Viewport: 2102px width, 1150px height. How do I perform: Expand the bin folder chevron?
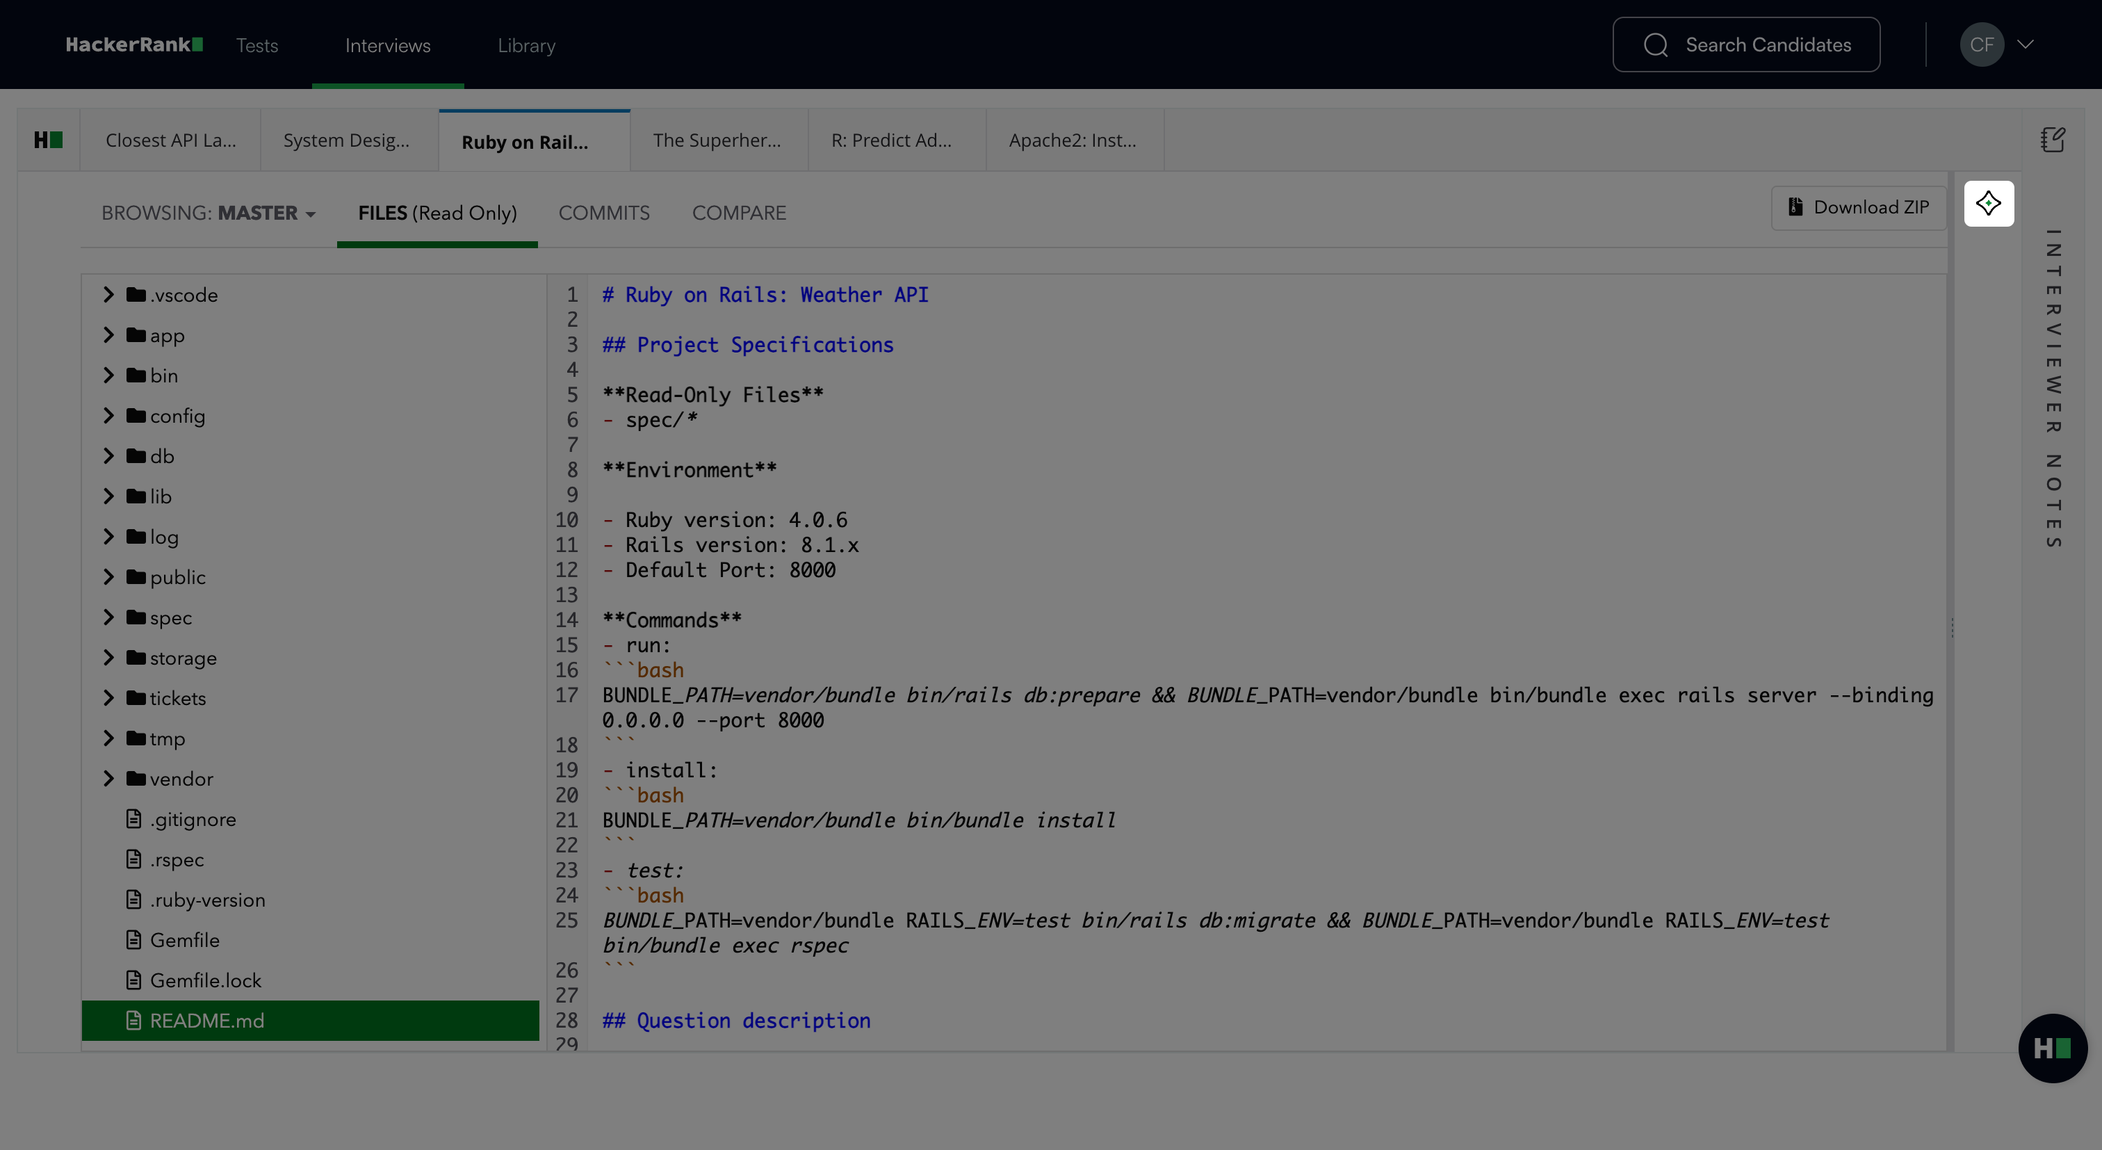pyautogui.click(x=108, y=375)
